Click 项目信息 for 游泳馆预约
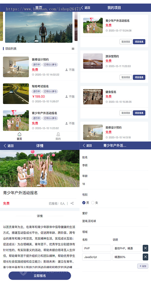 tap(139, 77)
